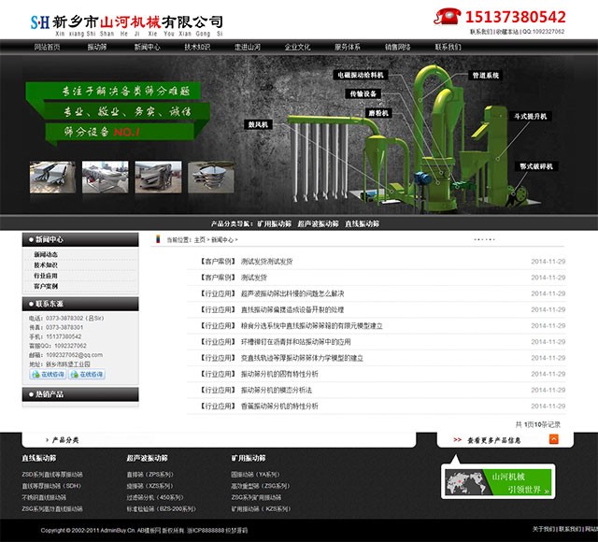Click 主页 in breadcrumb

(199, 240)
